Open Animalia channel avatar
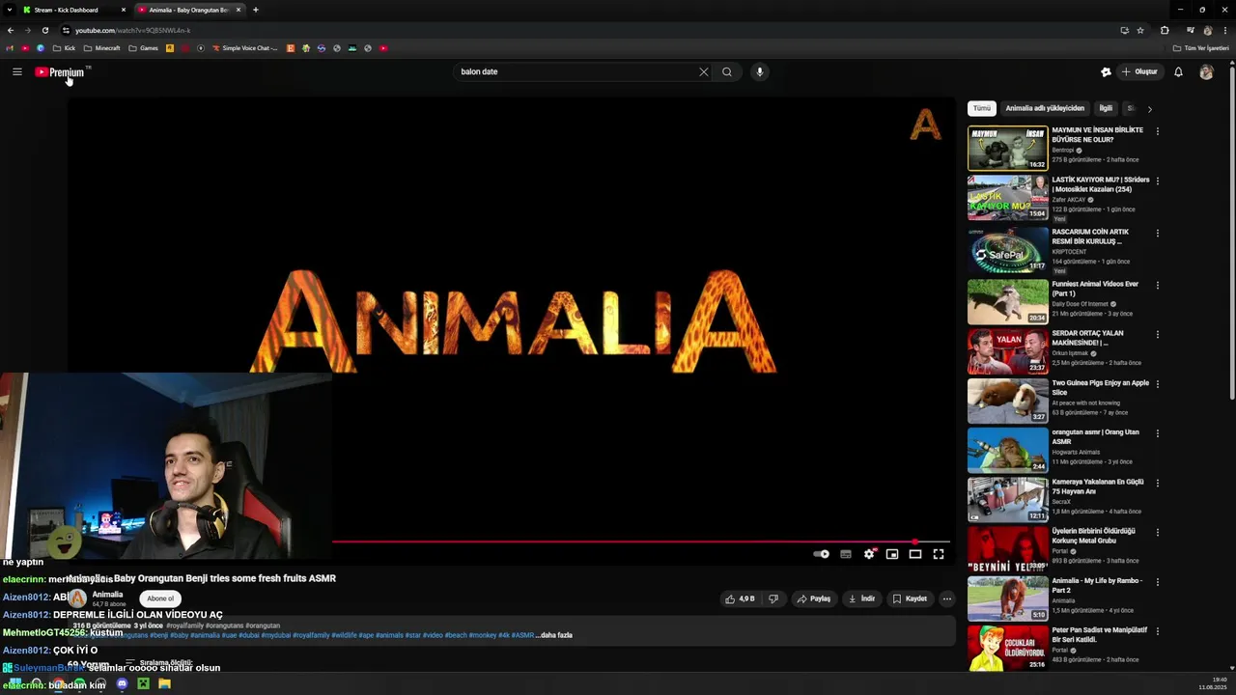Viewport: 1236px width, 695px height. 77,598
